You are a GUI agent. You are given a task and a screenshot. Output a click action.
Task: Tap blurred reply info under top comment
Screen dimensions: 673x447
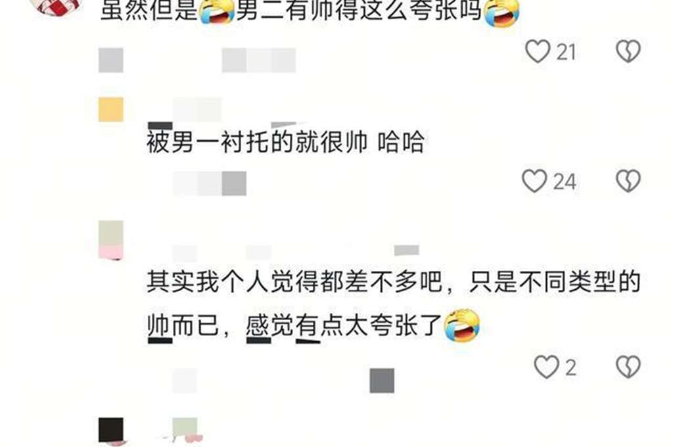(197, 60)
